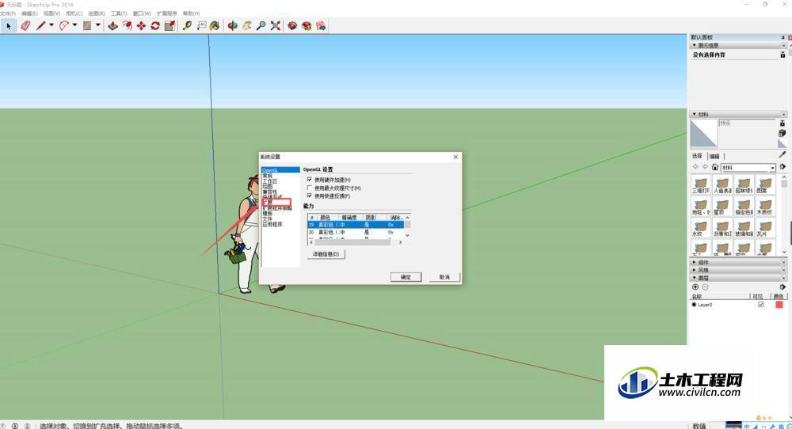Screen dimensions: 792x429
Task: Toggle 使用硬件加速 checkbox
Action: point(310,180)
